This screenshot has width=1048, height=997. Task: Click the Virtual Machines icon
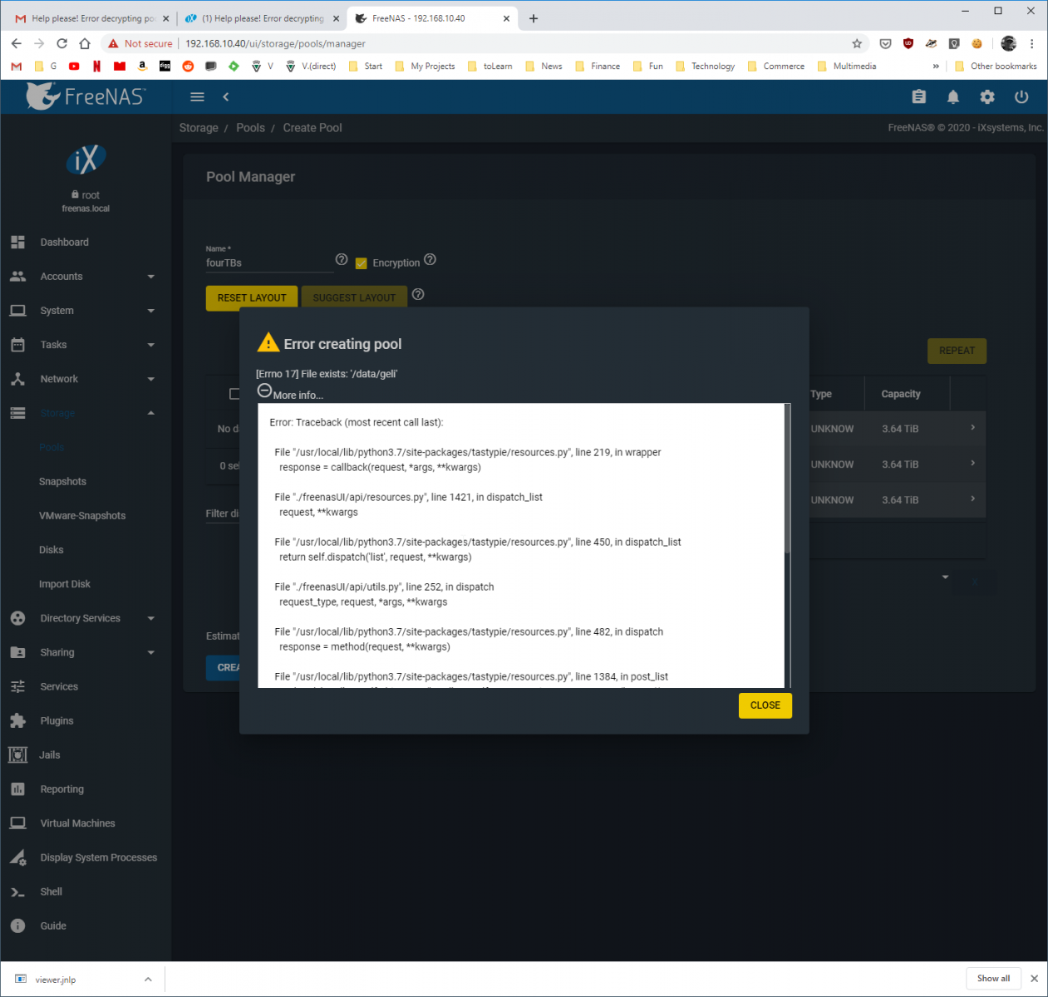coord(17,823)
